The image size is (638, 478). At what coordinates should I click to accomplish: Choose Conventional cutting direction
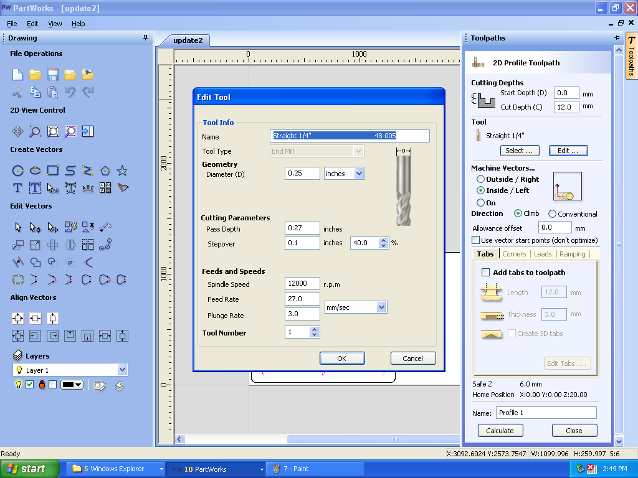point(552,214)
